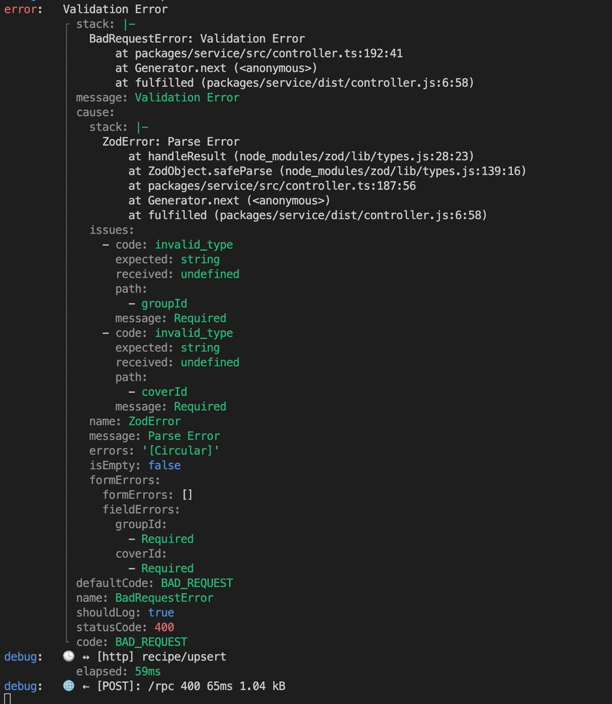The height and width of the screenshot is (704, 612).
Task: Click the "isEmpty: false" line
Action: click(x=135, y=465)
